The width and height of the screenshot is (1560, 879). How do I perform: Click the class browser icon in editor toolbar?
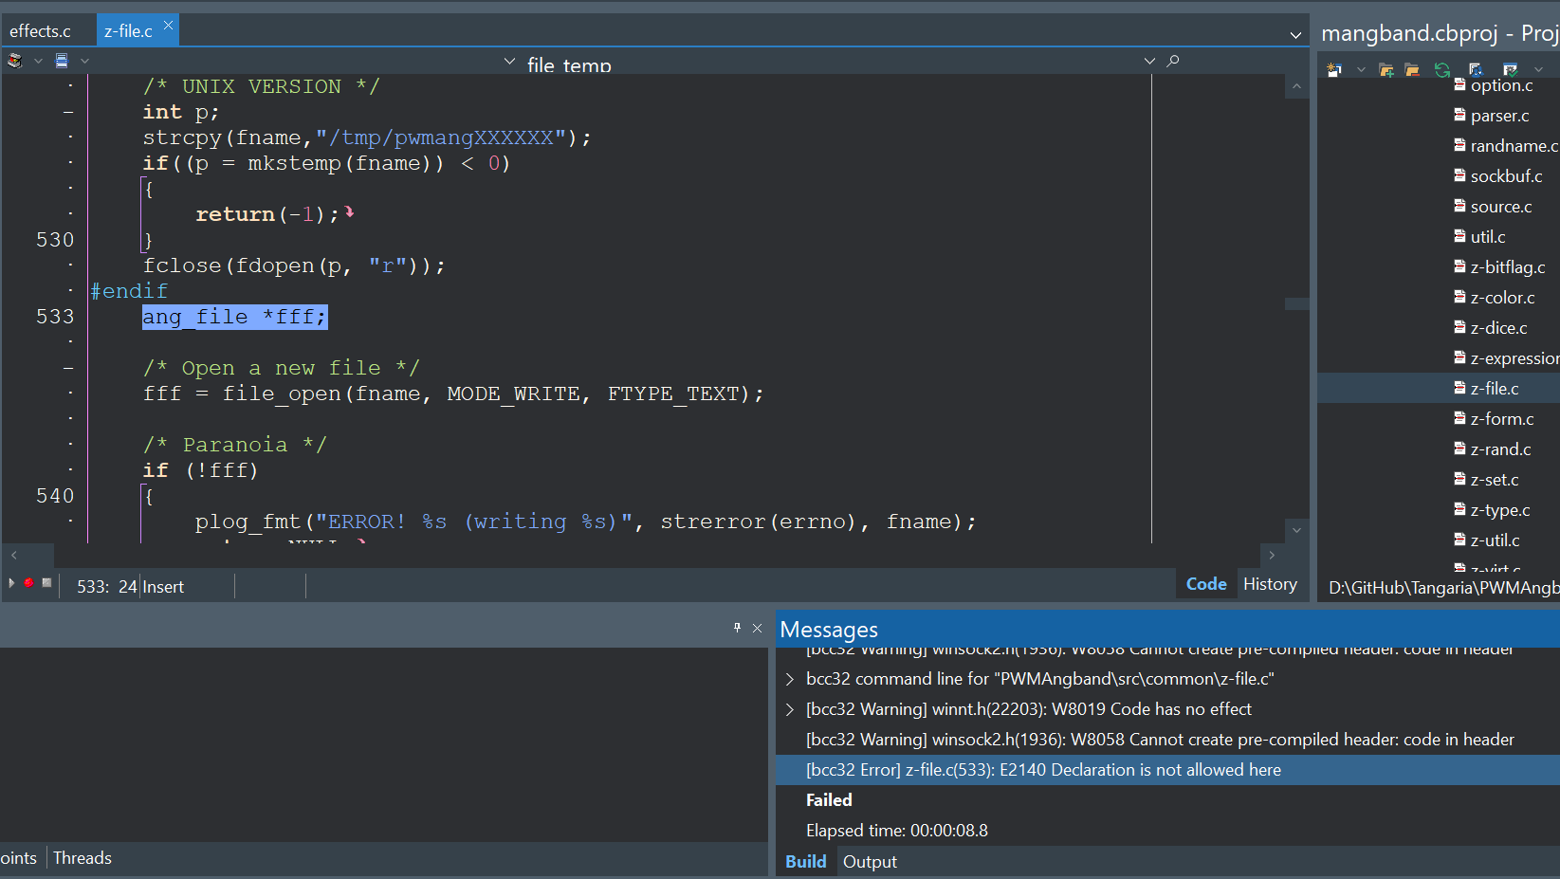tap(13, 60)
